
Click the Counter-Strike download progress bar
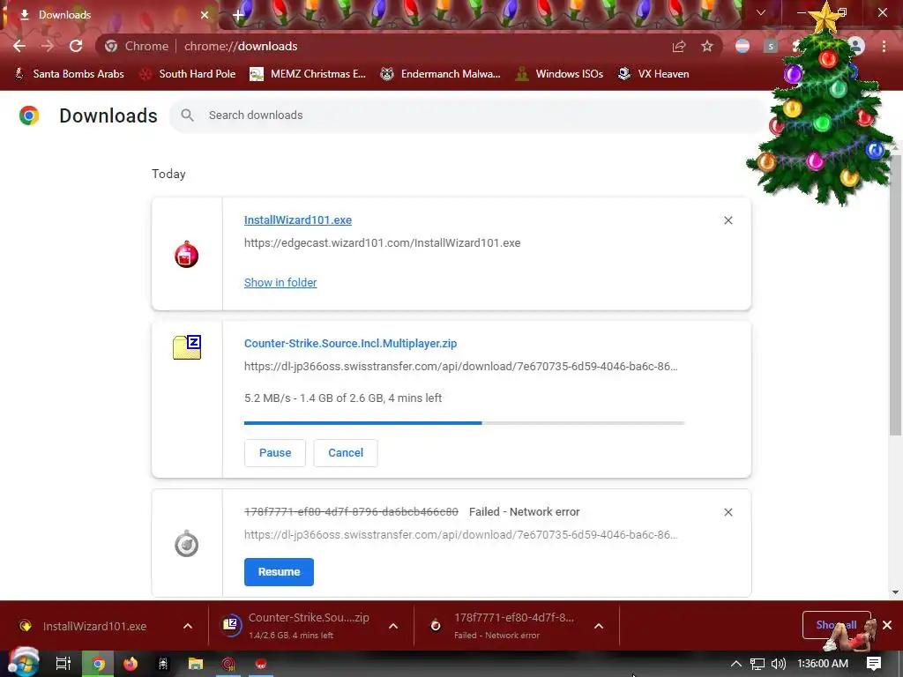(x=464, y=423)
